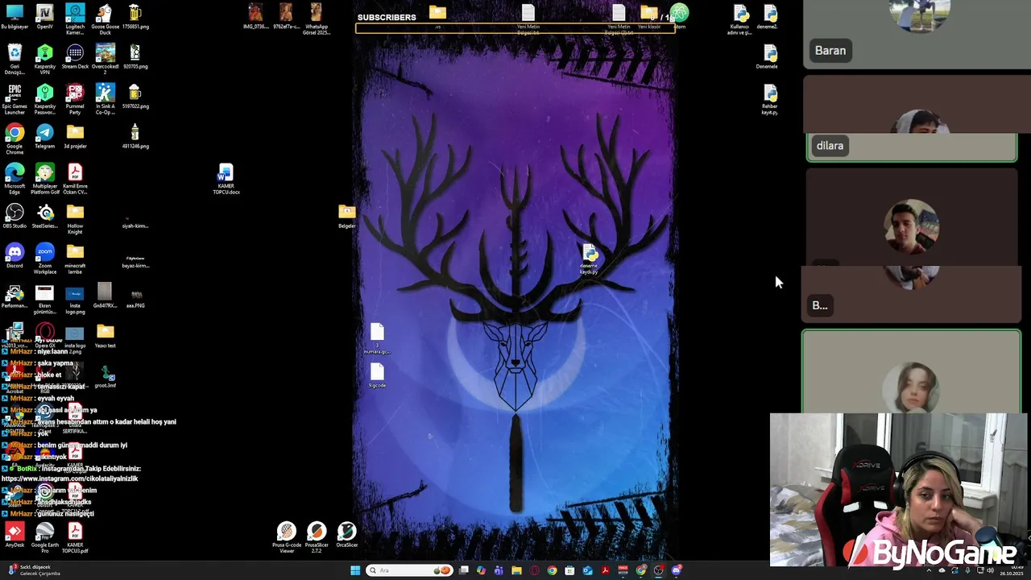
Task: Select the minecraft lamba folder
Action: click(x=75, y=259)
